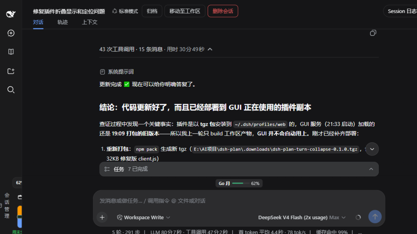This screenshot has height=234, width=417.
Task: Click the ~/.dsh/profiles/web code path
Action: 260,124
